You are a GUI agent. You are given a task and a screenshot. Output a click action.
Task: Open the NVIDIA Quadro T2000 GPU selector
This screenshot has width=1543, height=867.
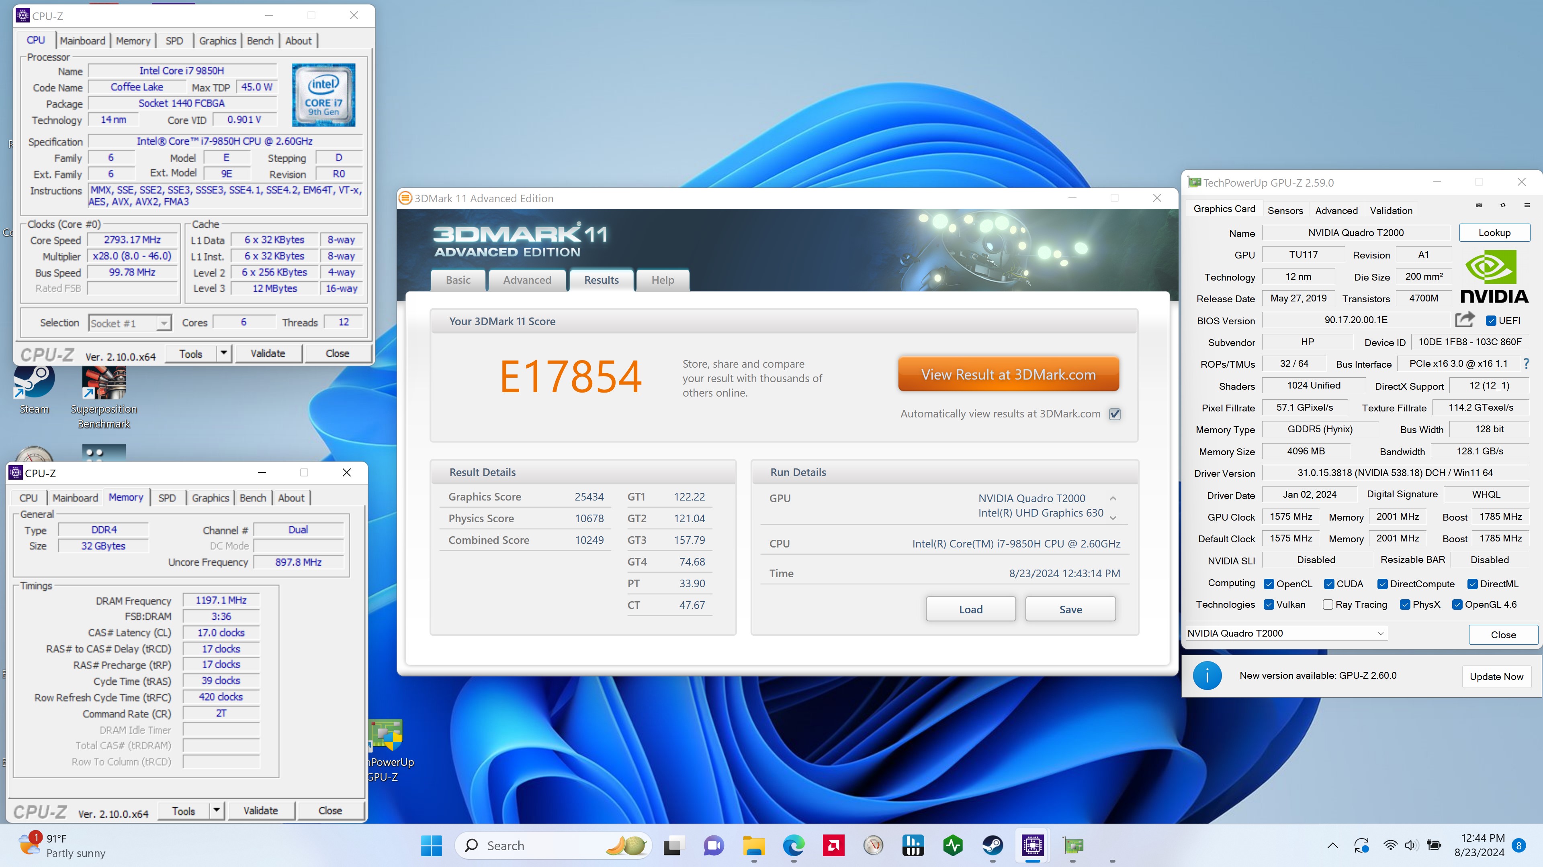[1286, 633]
